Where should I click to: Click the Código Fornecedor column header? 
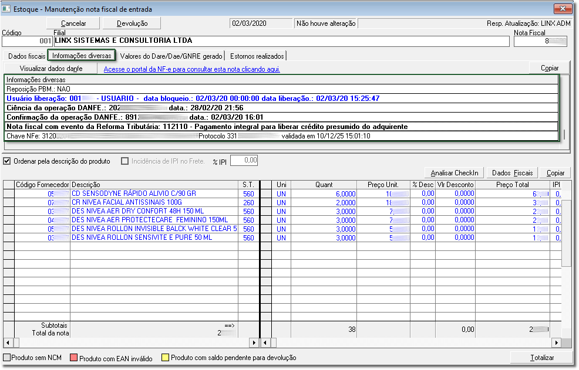click(x=42, y=185)
